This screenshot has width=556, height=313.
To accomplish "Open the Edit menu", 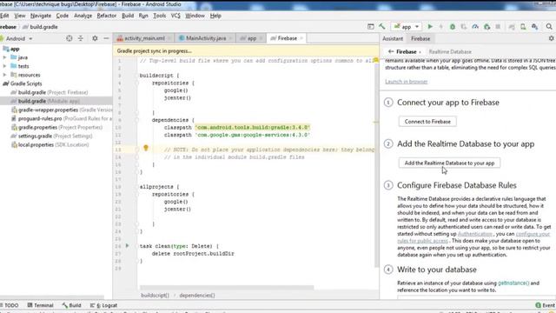I will pos(4,16).
